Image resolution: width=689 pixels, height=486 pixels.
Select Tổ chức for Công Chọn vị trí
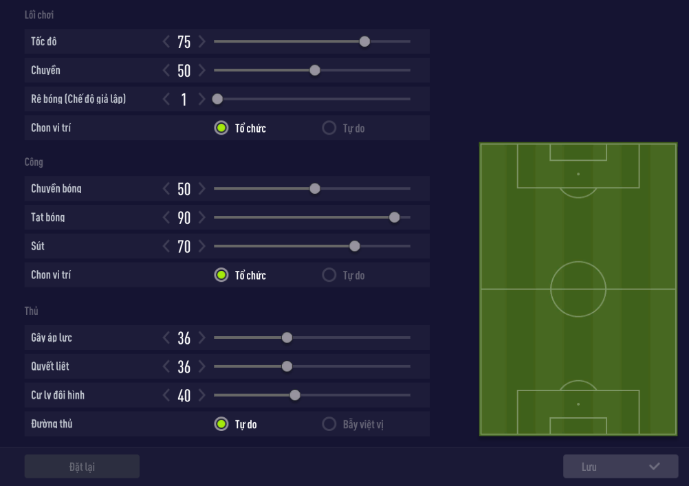221,275
